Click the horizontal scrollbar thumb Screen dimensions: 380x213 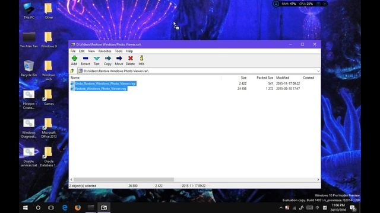tap(124, 180)
